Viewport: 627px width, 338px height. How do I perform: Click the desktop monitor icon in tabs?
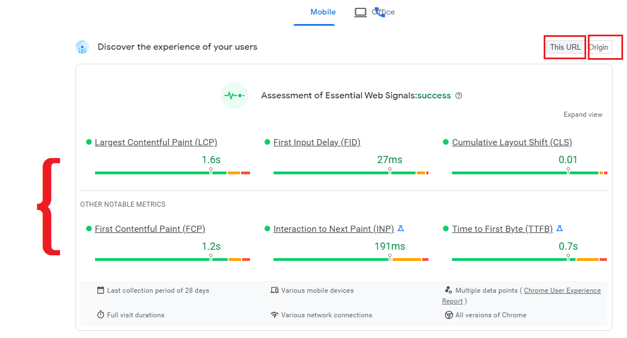click(360, 12)
